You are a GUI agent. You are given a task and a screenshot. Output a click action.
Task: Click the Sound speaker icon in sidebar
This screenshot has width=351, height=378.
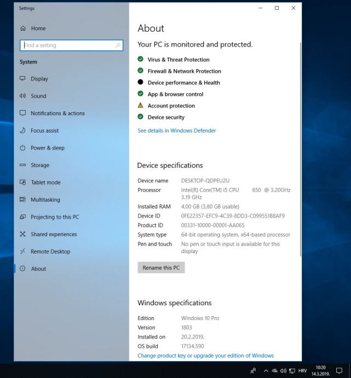tap(22, 96)
